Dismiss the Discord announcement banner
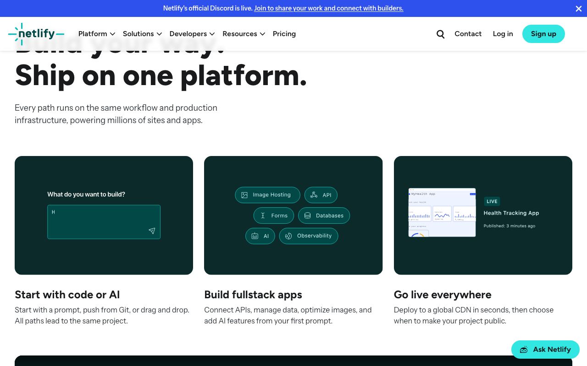Viewport: 587px width, 366px height. [578, 8]
